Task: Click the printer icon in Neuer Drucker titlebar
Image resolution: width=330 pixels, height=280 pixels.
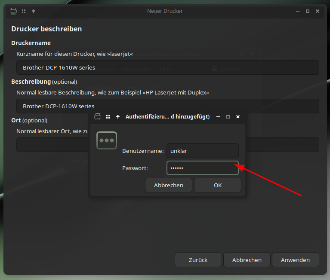Action: [13, 11]
